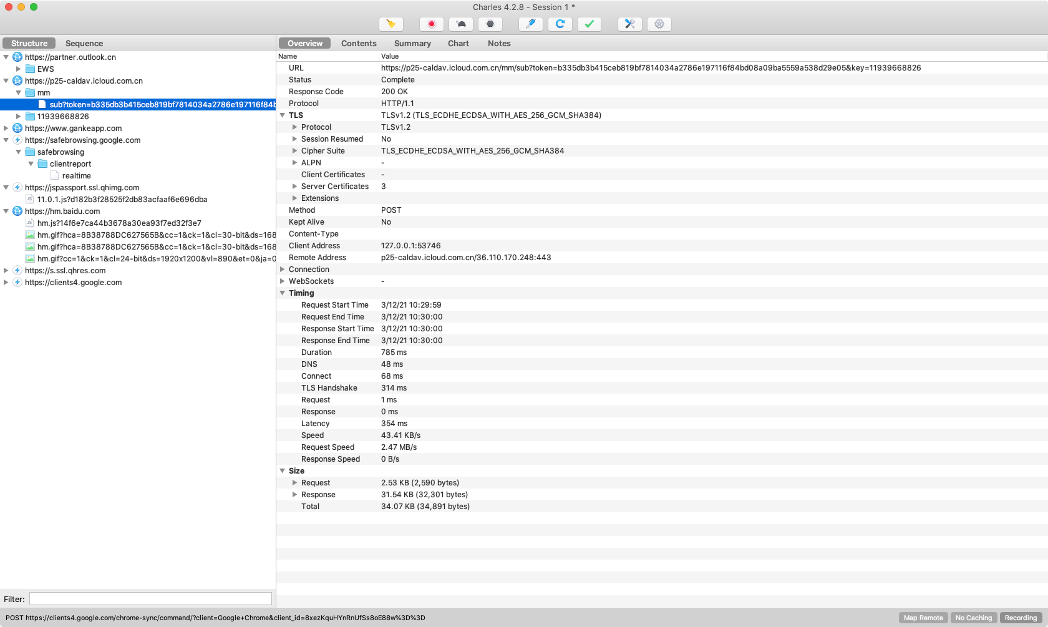
Task: Click the lightning icon for clients4.google.com
Action: pyautogui.click(x=17, y=282)
